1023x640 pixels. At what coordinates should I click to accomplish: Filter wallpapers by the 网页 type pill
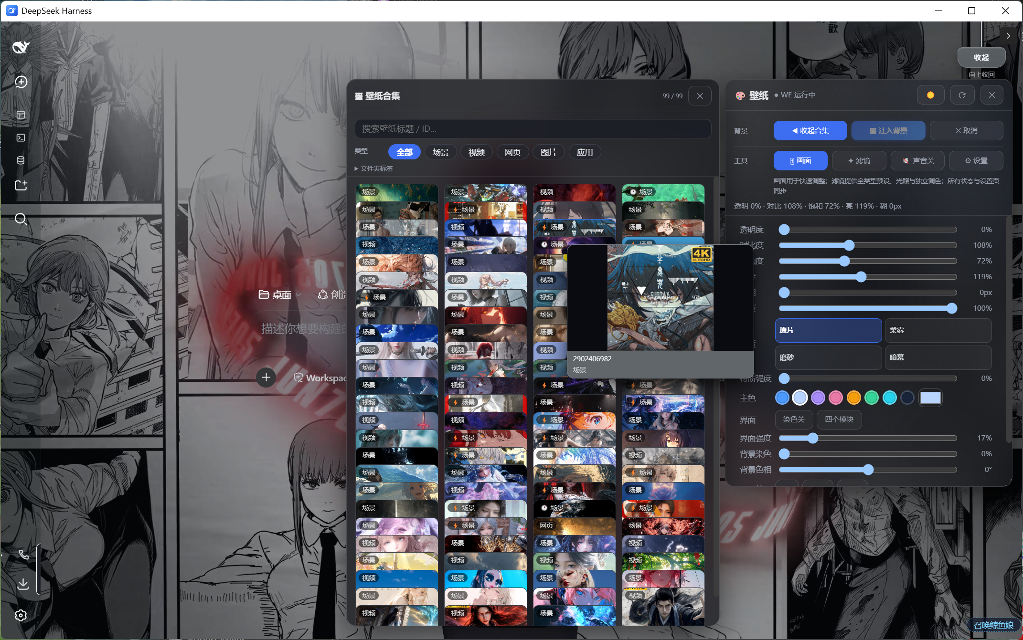click(512, 152)
